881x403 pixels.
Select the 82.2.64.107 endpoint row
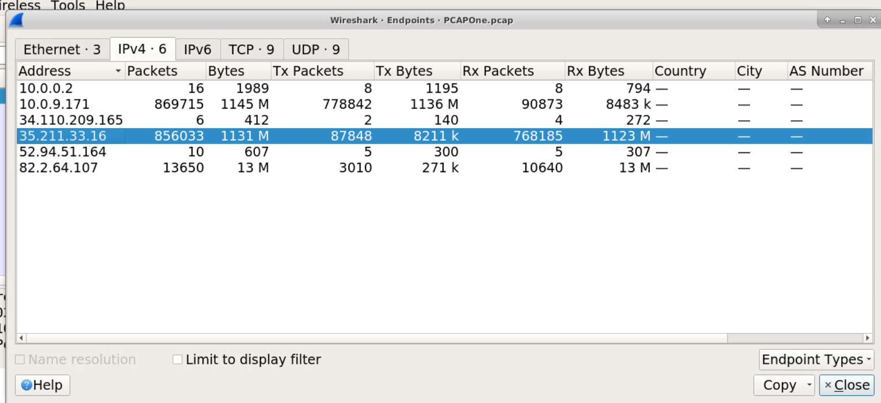445,168
